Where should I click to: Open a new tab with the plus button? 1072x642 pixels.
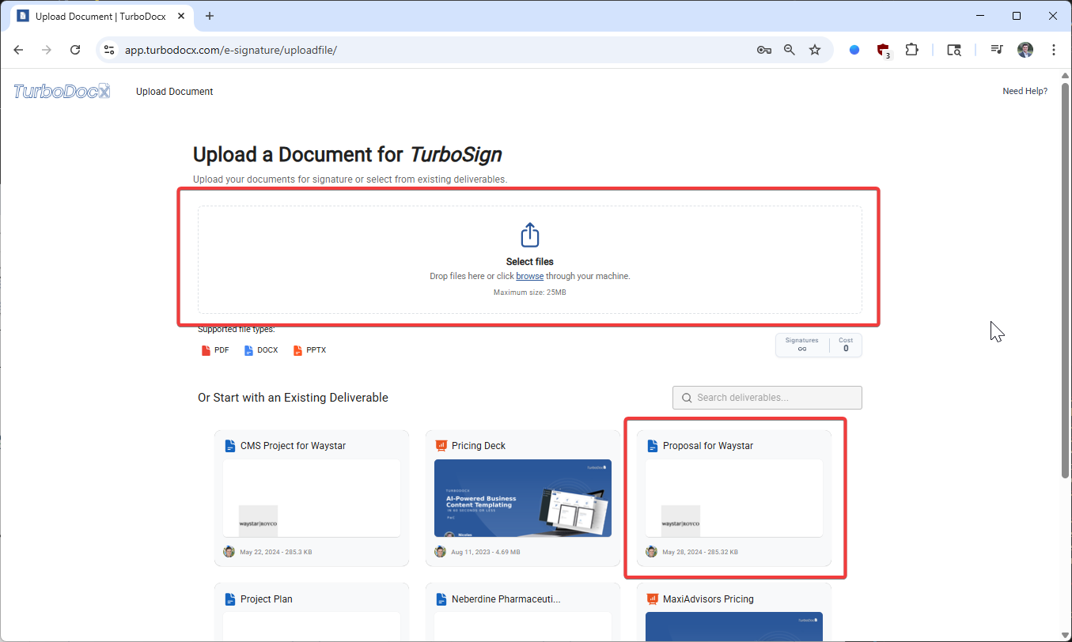tap(210, 16)
